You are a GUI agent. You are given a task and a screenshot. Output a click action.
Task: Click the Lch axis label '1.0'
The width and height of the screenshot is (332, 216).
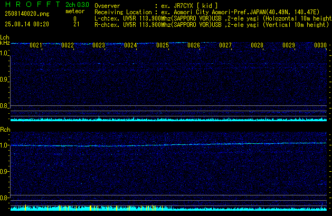pos(4,53)
